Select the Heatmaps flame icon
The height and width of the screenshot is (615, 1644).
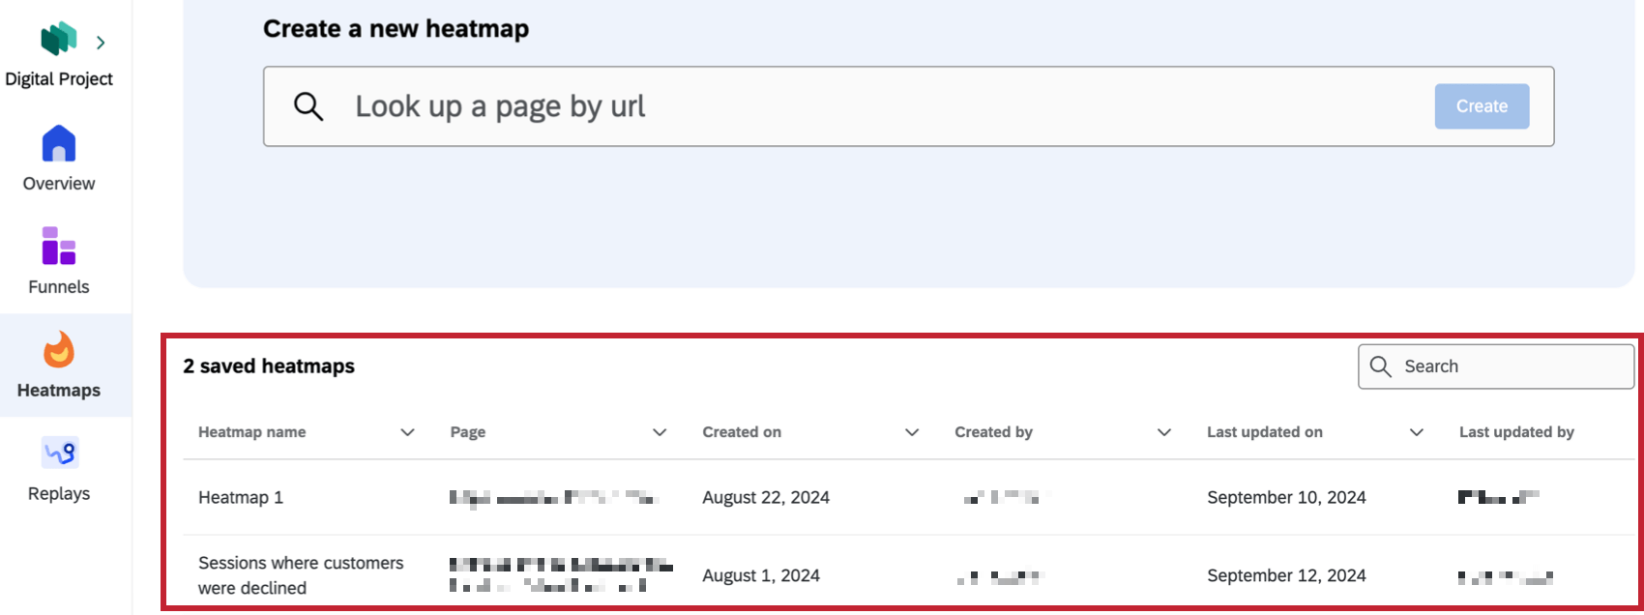[59, 350]
